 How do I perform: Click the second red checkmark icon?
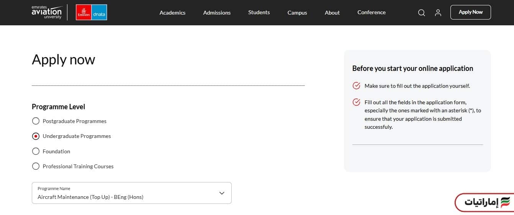(356, 102)
